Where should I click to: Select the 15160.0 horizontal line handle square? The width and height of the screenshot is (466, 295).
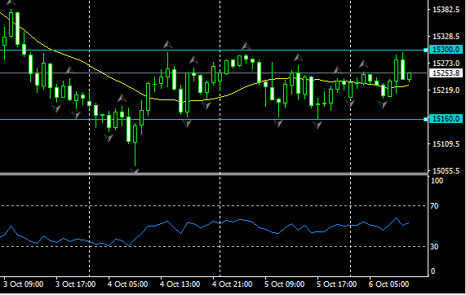(x=425, y=119)
